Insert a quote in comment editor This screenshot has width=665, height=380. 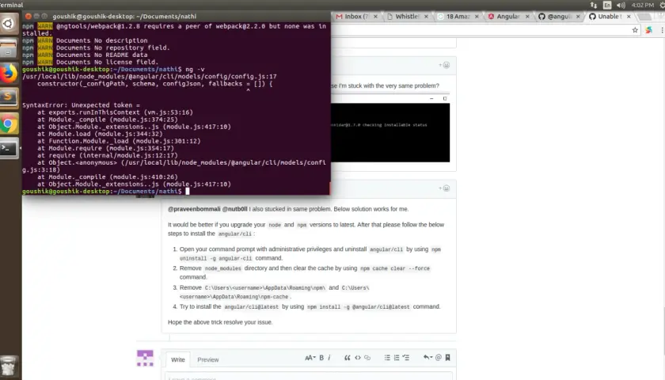click(348, 358)
